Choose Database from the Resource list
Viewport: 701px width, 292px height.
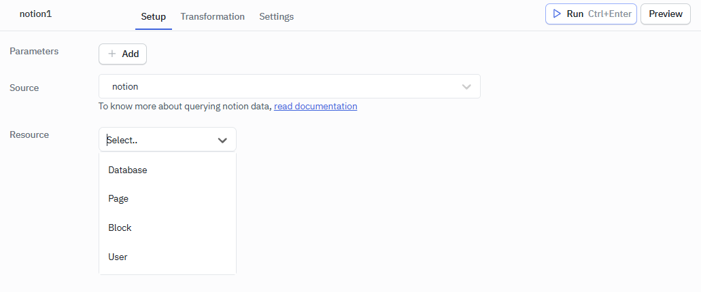tap(128, 170)
